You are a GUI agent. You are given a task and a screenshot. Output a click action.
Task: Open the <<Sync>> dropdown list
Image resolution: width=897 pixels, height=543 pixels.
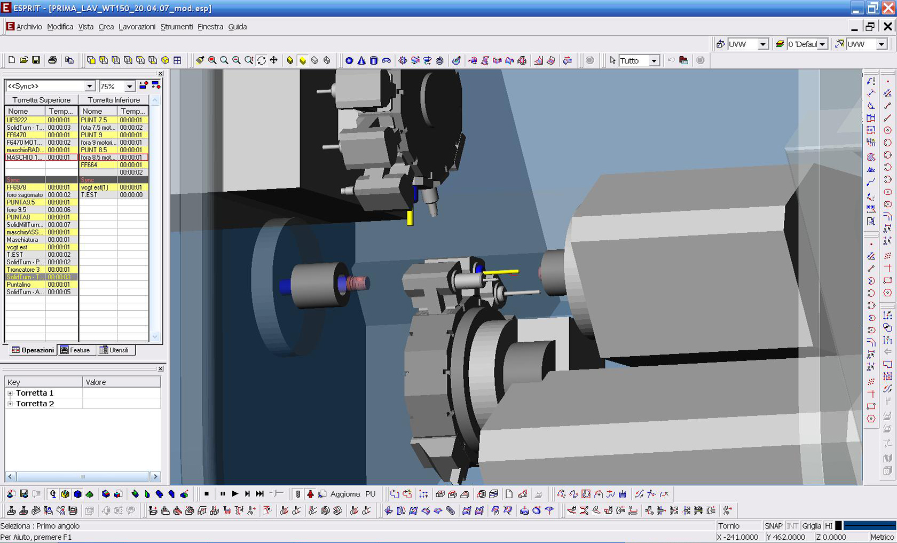90,86
